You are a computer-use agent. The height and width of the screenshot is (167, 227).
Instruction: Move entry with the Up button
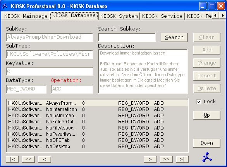click(x=206, y=115)
